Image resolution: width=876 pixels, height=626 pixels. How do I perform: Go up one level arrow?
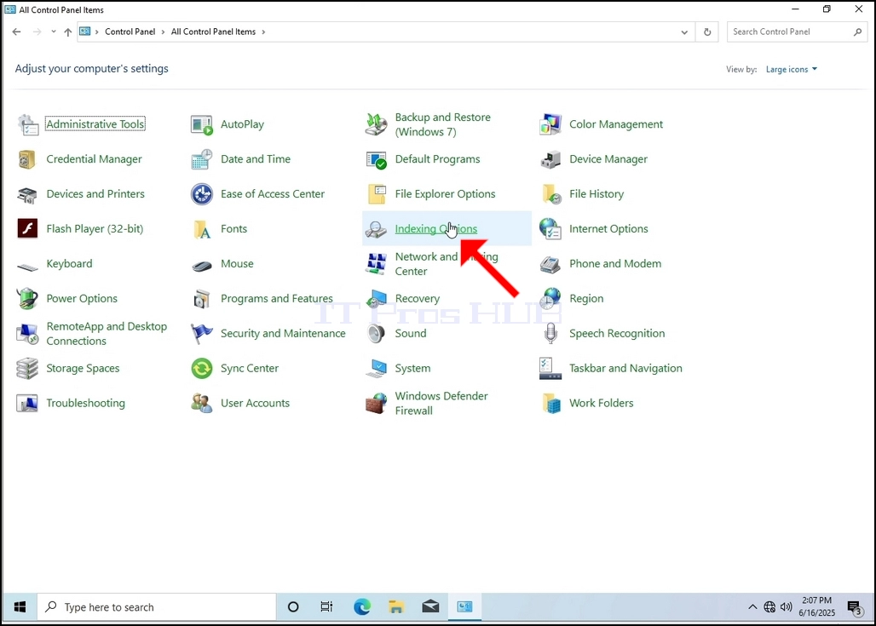(x=68, y=32)
